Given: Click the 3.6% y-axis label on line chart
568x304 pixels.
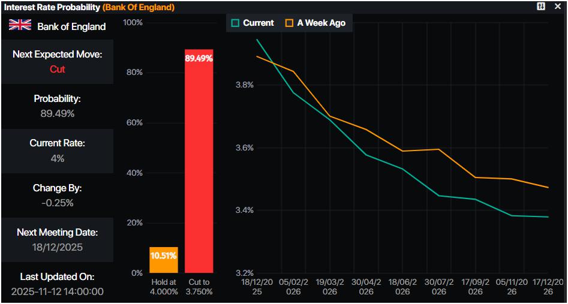Looking at the screenshot, I should point(245,148).
